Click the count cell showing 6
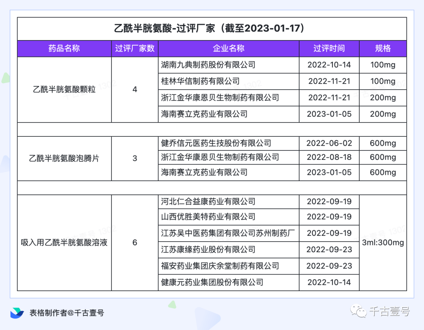 tap(135, 242)
